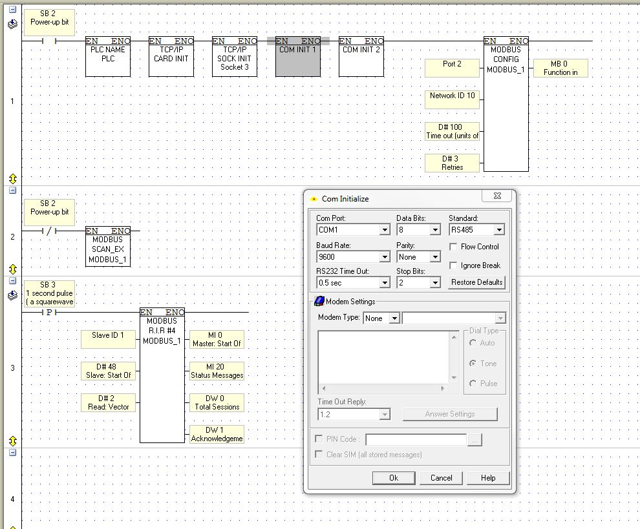The width and height of the screenshot is (640, 529).
Task: Click the 'D# 2 Read: Vector' operand
Action: (x=108, y=402)
